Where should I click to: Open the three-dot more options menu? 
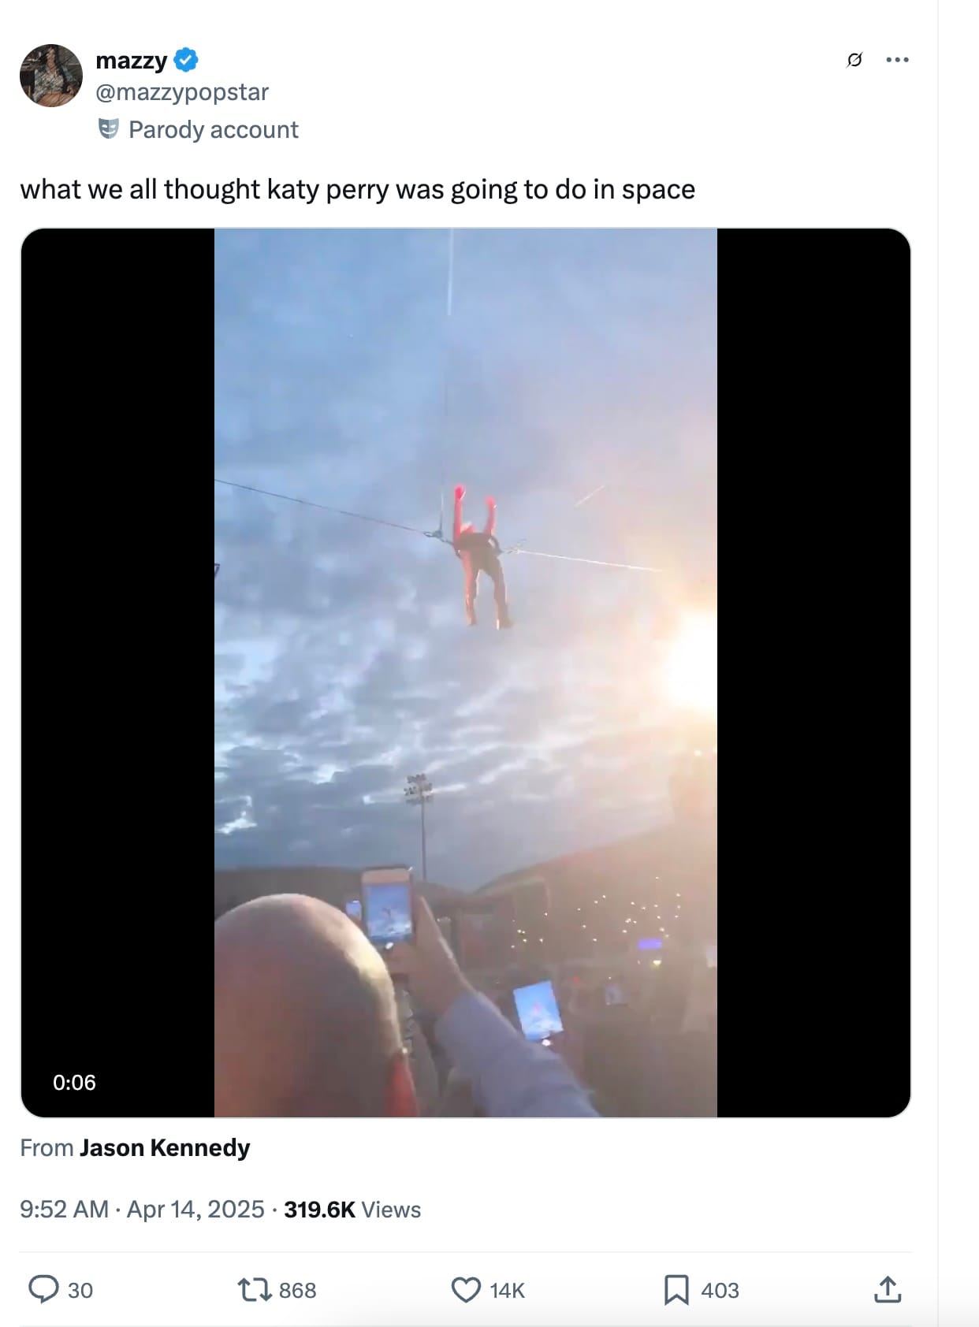click(897, 60)
